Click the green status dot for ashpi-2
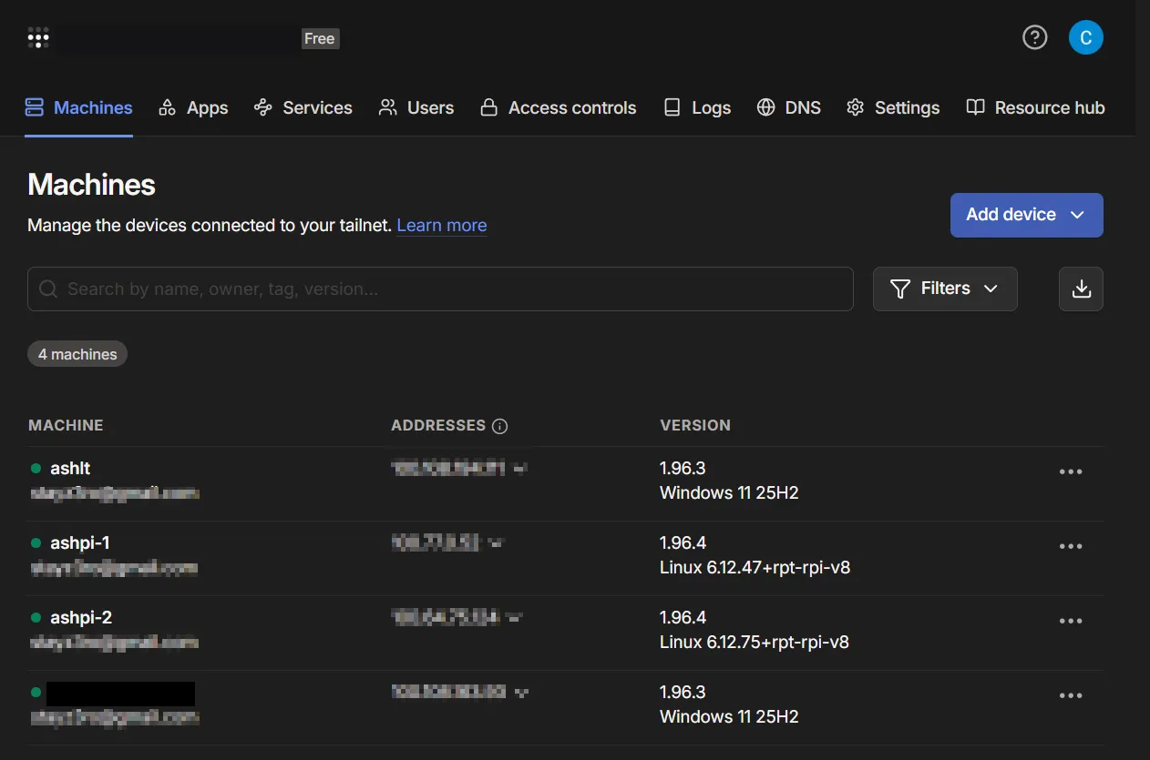The height and width of the screenshot is (760, 1150). (36, 617)
